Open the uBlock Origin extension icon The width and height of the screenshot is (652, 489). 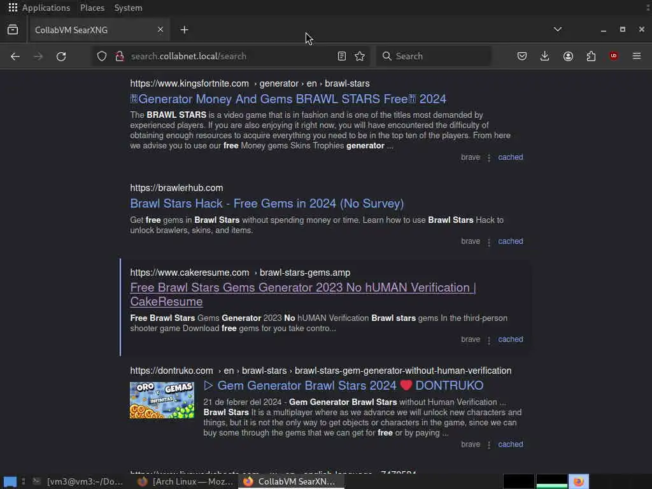click(x=614, y=56)
